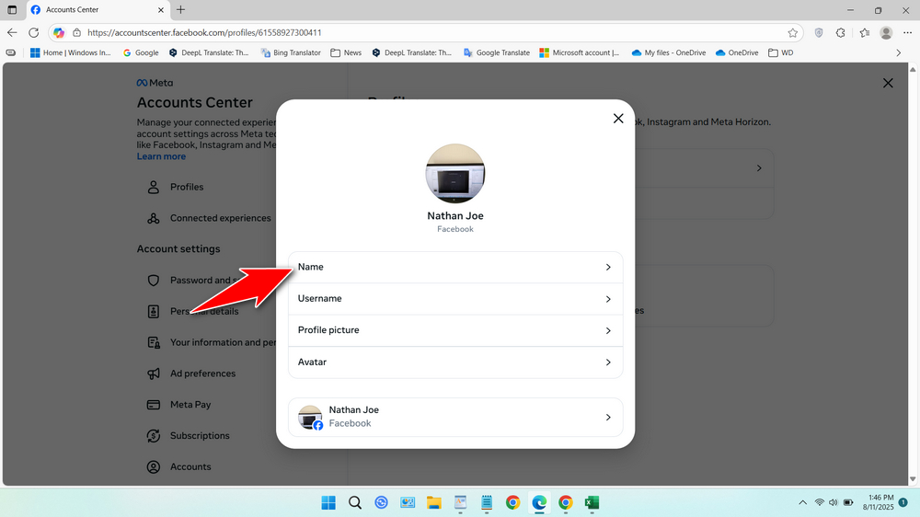Open the WD bookmarks folder

781,52
